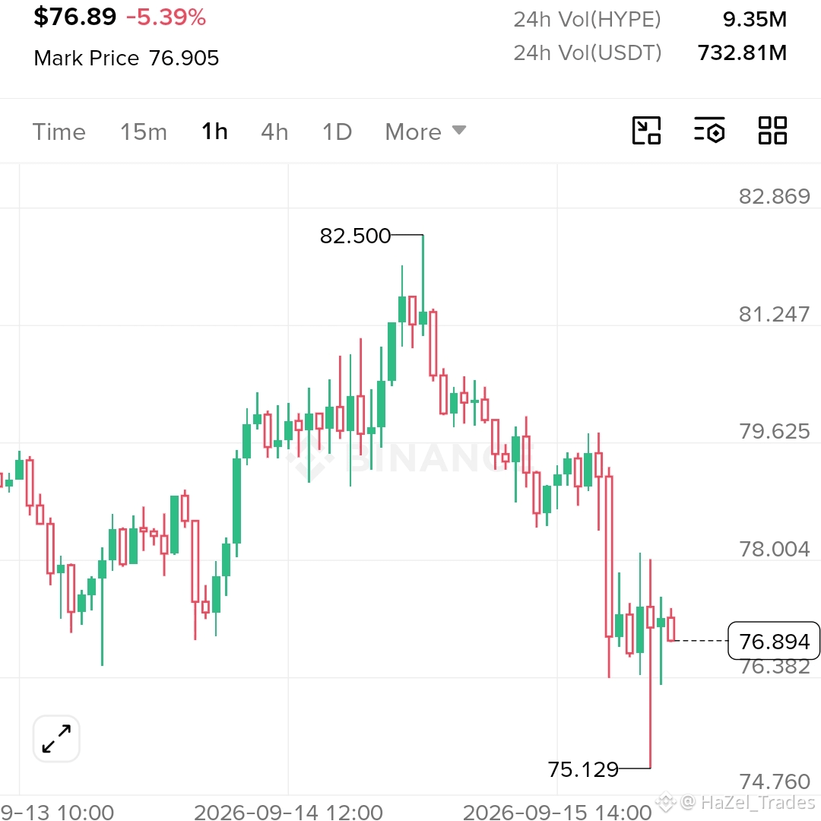This screenshot has height=821, width=821.
Task: Expand the More timeframes dropdown
Action: (425, 132)
